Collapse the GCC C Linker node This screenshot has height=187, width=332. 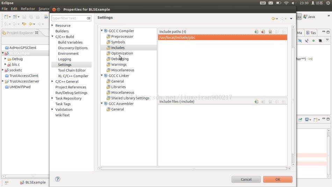[102, 76]
